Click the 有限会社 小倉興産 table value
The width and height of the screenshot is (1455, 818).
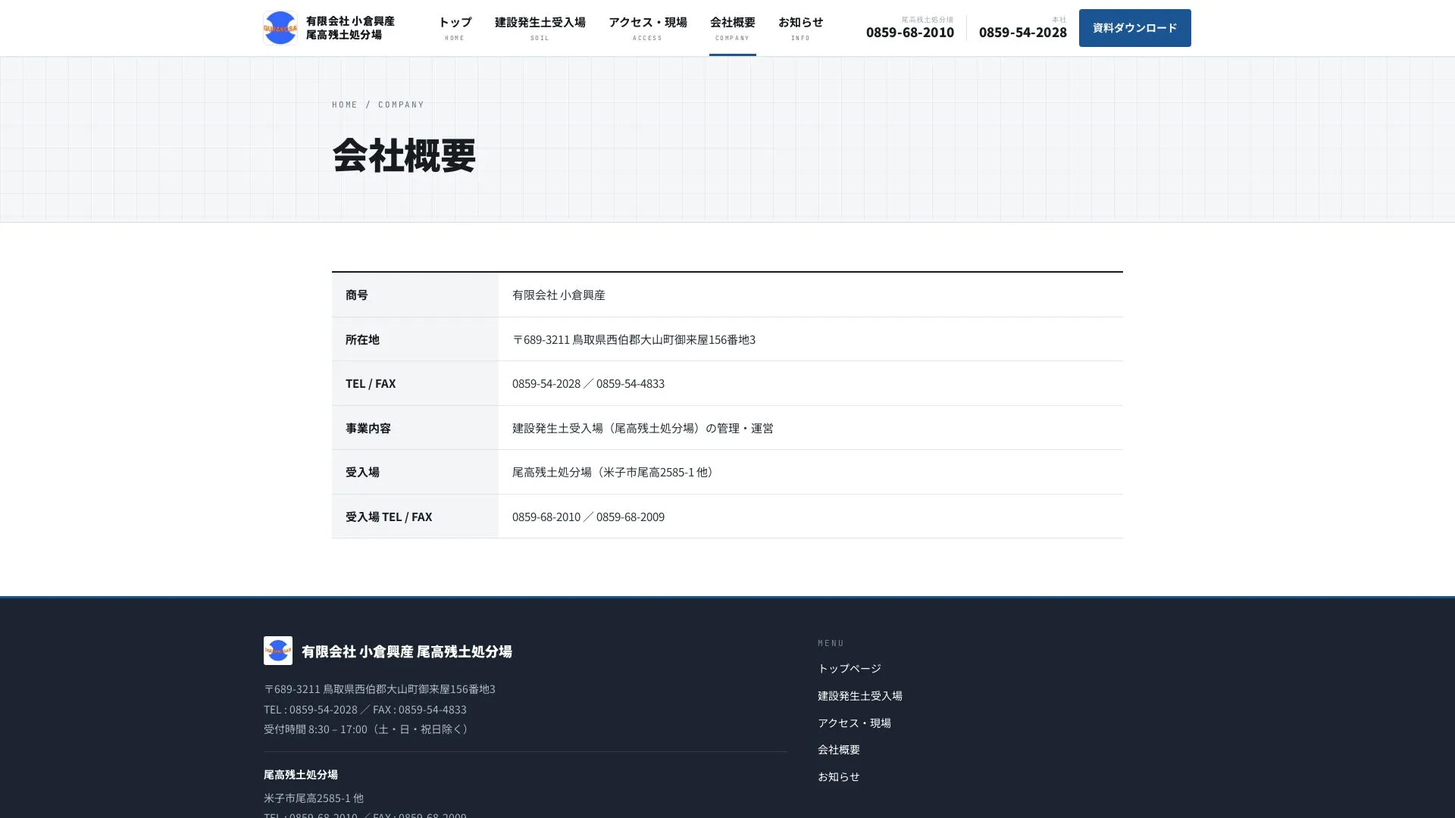559,295
